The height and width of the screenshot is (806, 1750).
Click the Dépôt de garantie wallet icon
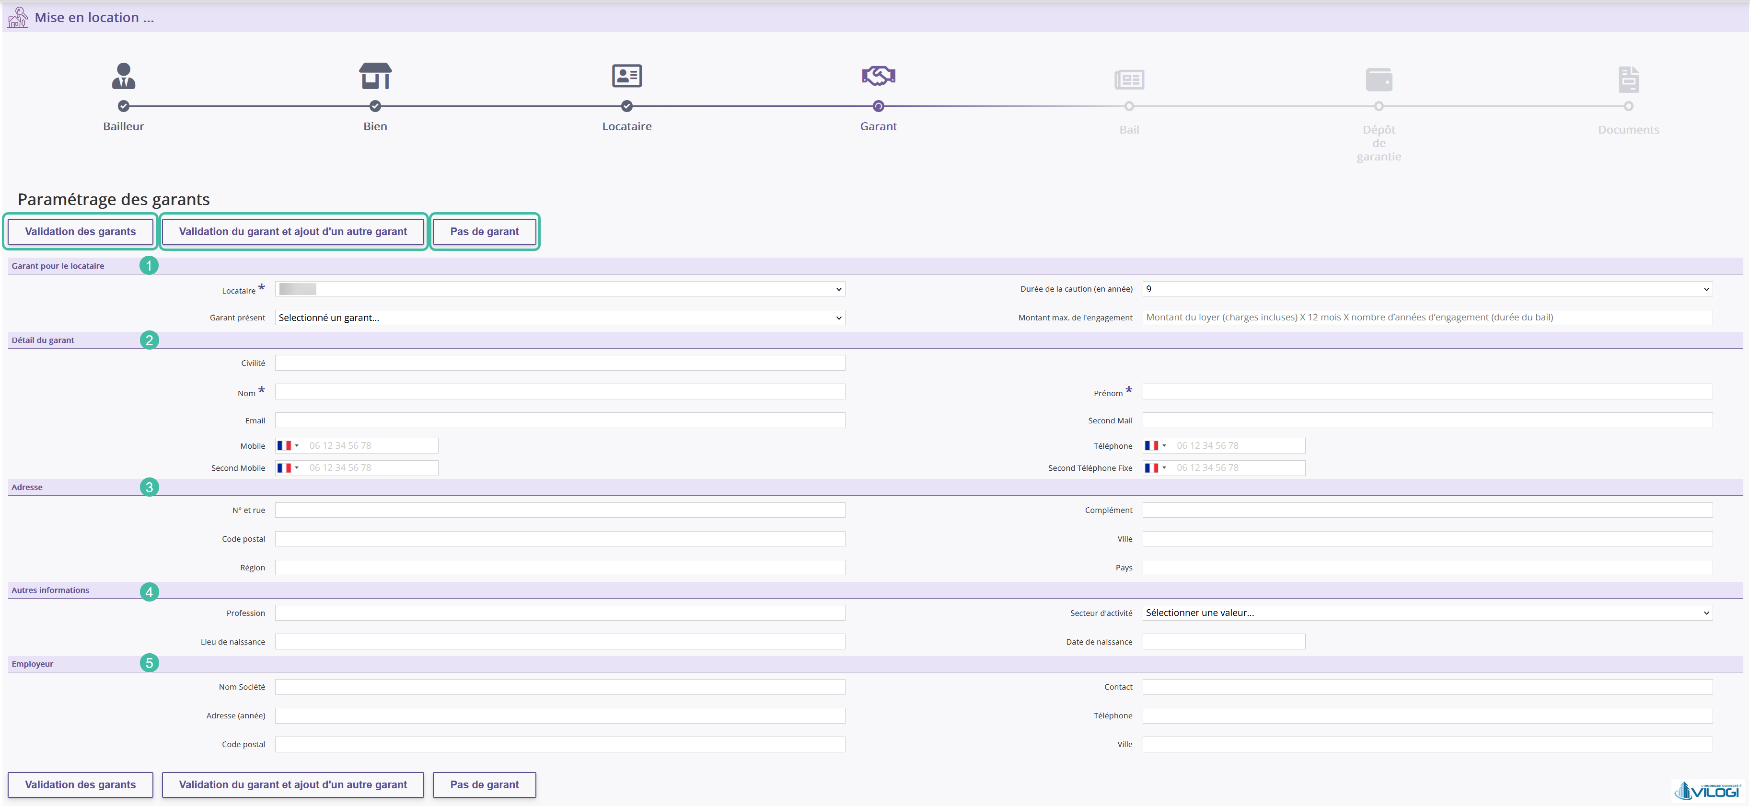pos(1379,79)
